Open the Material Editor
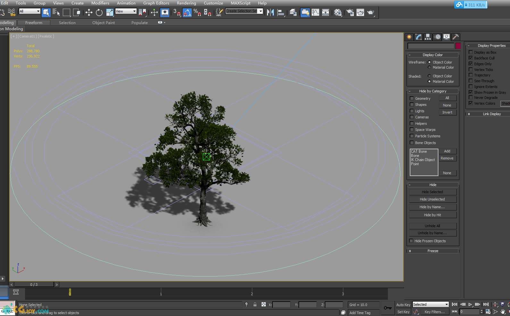This screenshot has width=510, height=316. [338, 13]
